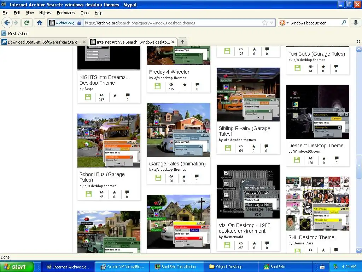Viewport: 362px width, 272px height.
Task: Open the Edit menu
Action: pyautogui.click(x=17, y=13)
